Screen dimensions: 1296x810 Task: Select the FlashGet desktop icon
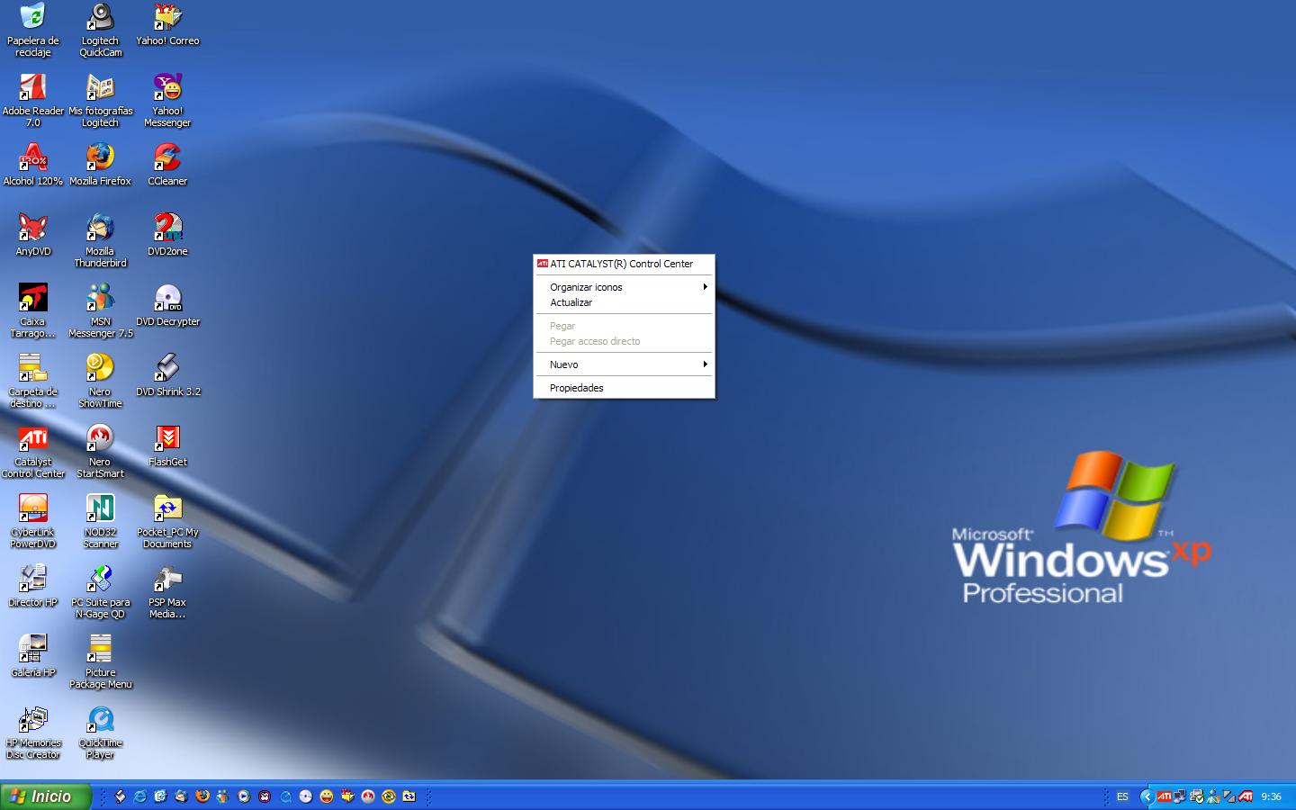pos(167,439)
